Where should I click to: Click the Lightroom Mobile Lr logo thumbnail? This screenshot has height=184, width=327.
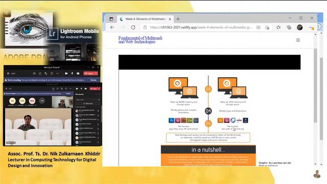pos(52,33)
